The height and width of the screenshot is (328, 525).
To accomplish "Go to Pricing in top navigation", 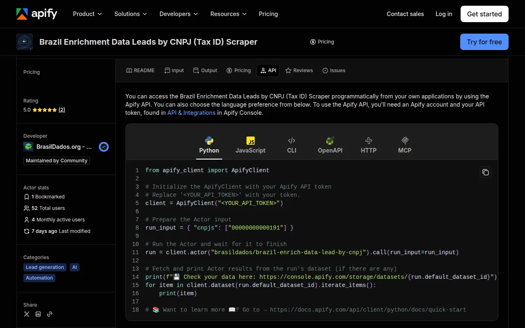I will [x=268, y=14].
